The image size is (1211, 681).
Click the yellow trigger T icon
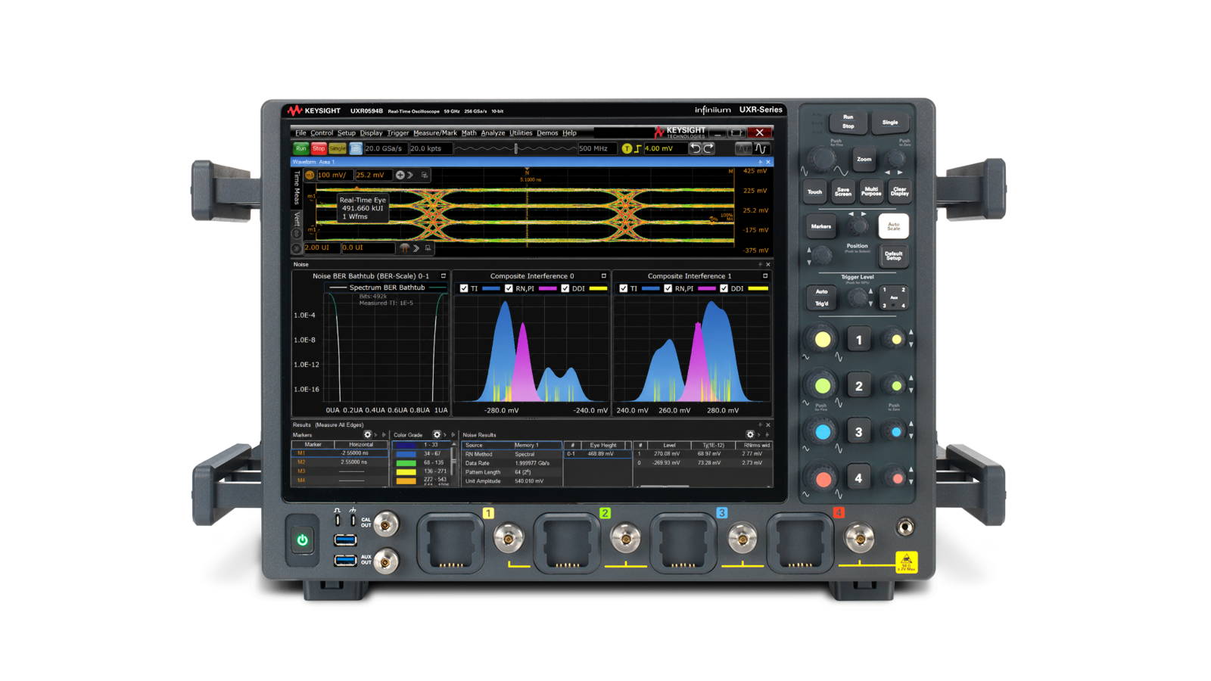(x=627, y=148)
